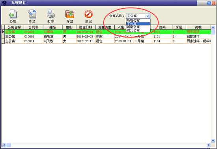Click the 姓名 column header
Viewport: 217px width, 149px height.
[x=53, y=27]
